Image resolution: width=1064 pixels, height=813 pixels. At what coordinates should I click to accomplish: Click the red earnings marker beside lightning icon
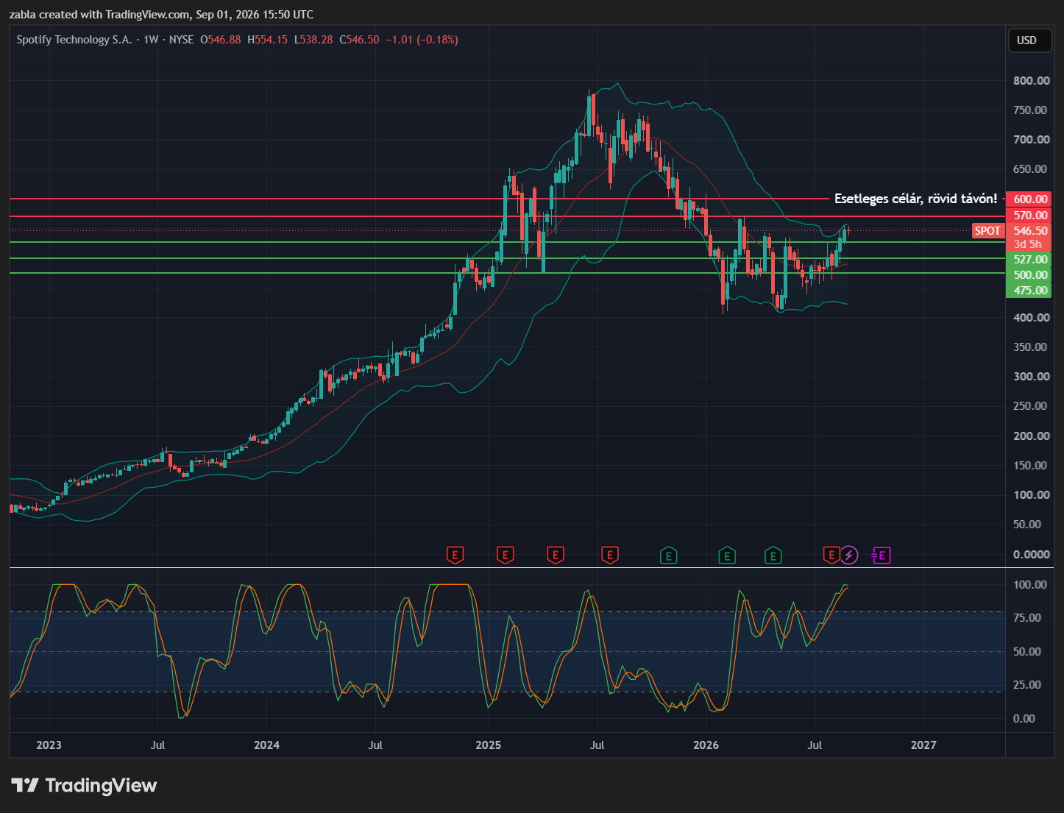(831, 555)
